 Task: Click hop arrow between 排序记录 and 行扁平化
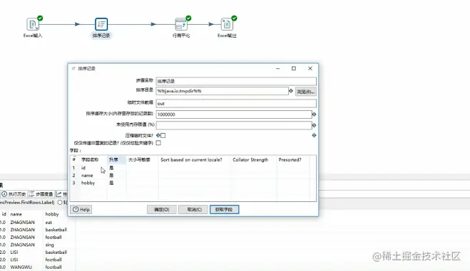[x=153, y=24]
